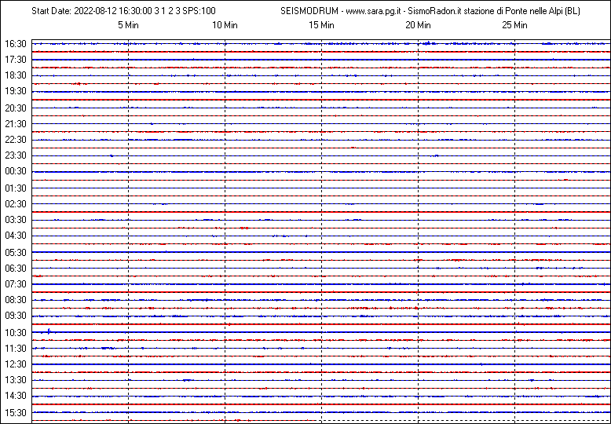This screenshot has width=611, height=424.
Task: Click the 07:30 time label
Action: click(x=16, y=284)
